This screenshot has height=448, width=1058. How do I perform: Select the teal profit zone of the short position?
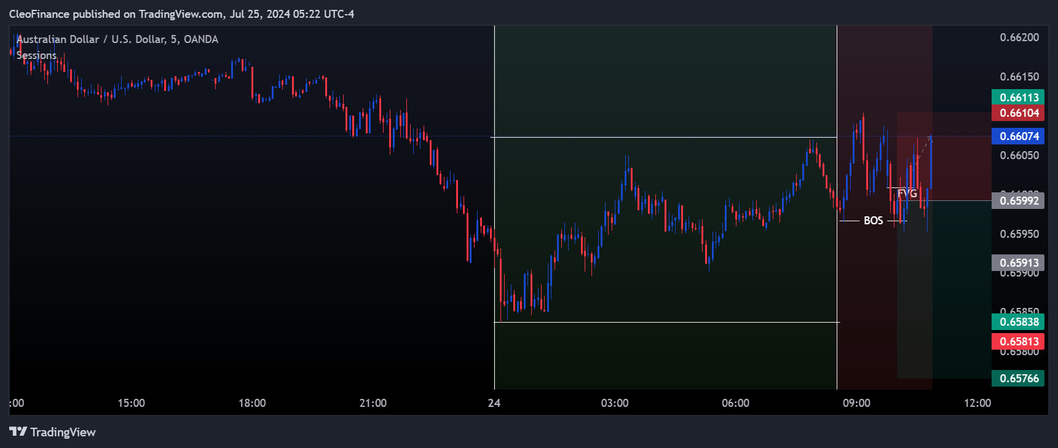(944, 289)
